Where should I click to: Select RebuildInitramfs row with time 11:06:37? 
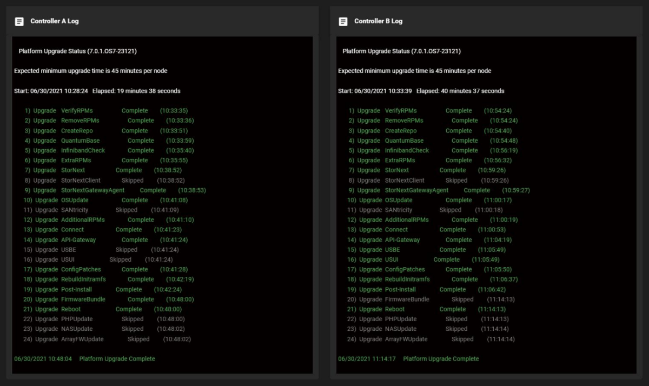[432, 279]
